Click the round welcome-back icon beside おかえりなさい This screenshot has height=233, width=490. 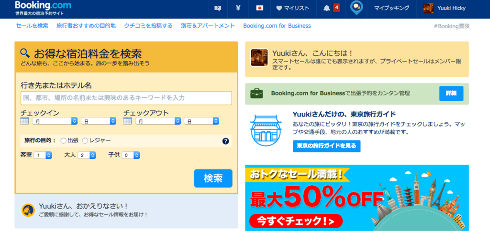28,210
